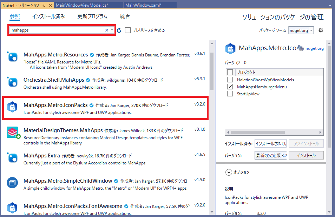Click verified badge next to MahApps.Metro.IconPacks.FontAwesome
Viewport: 335px width, 217px height.
point(126,206)
